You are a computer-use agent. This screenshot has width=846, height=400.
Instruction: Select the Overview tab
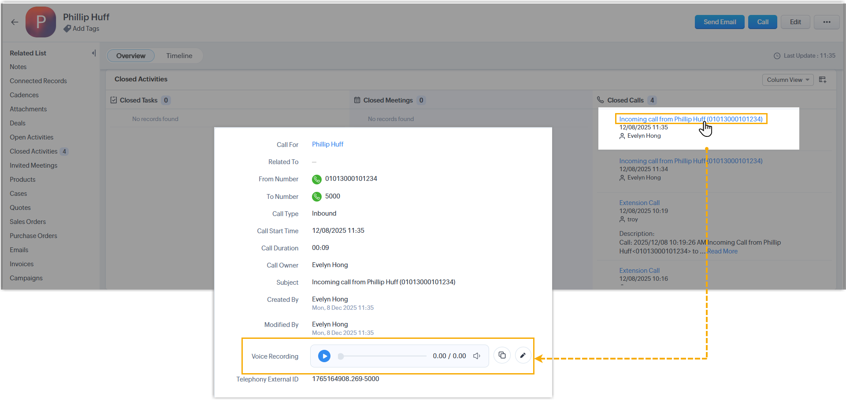point(130,56)
